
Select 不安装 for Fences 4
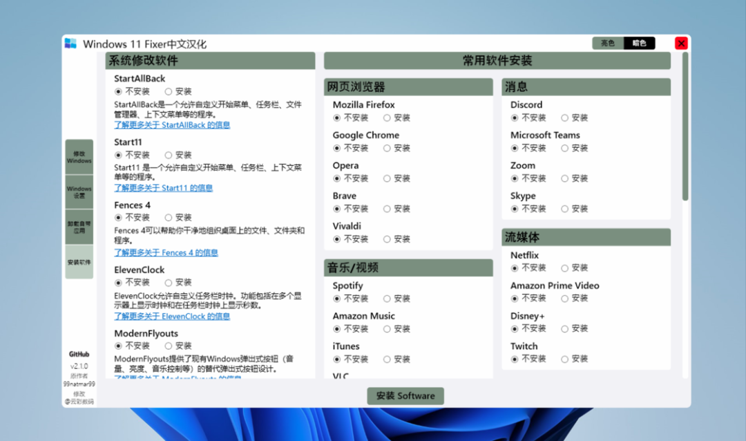[x=119, y=218]
